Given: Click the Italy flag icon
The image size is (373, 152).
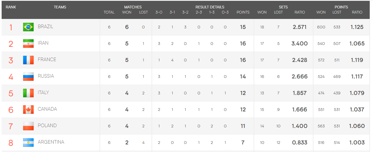Looking at the screenshot, I should 28,93.
